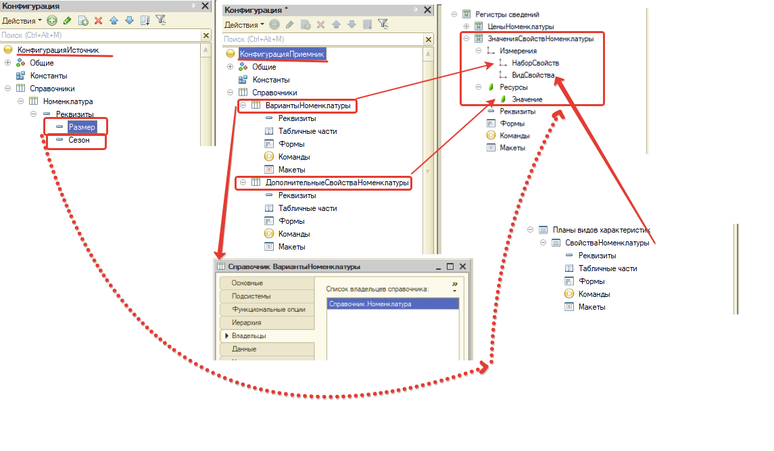Screen dimensions: 774x451
Task: Click the filter icon in the КонфигурацияПриемник panel toolbar
Action: [383, 24]
